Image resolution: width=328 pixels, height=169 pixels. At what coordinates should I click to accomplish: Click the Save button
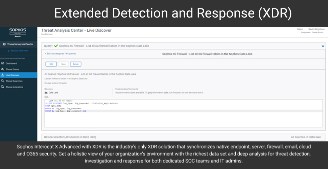(63, 64)
